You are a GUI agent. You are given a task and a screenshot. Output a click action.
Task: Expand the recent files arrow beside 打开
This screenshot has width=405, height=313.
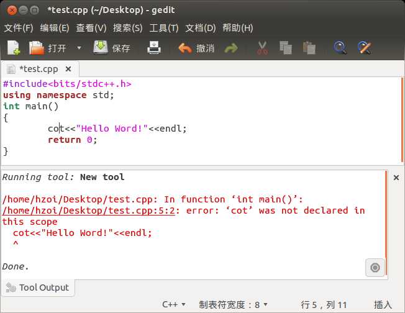click(x=79, y=48)
